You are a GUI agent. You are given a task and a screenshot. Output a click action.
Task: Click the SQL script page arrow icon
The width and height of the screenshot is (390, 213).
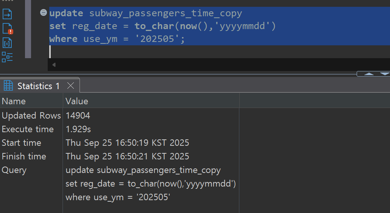click(x=7, y=14)
